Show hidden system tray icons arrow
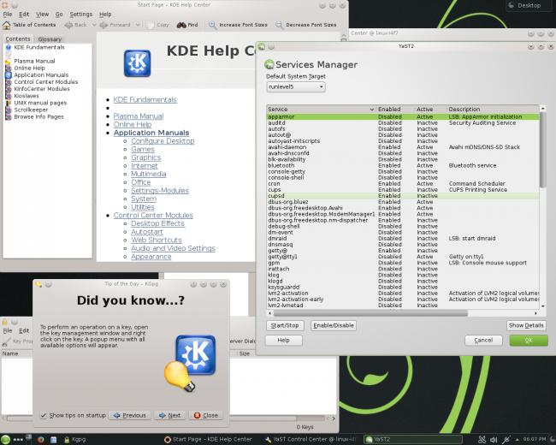 click(x=517, y=440)
